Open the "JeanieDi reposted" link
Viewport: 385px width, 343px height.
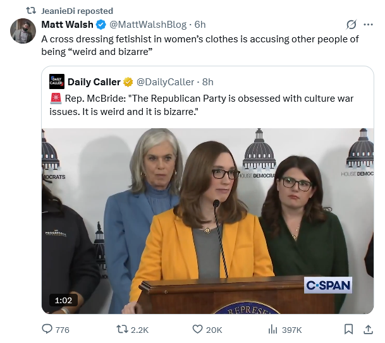77,11
